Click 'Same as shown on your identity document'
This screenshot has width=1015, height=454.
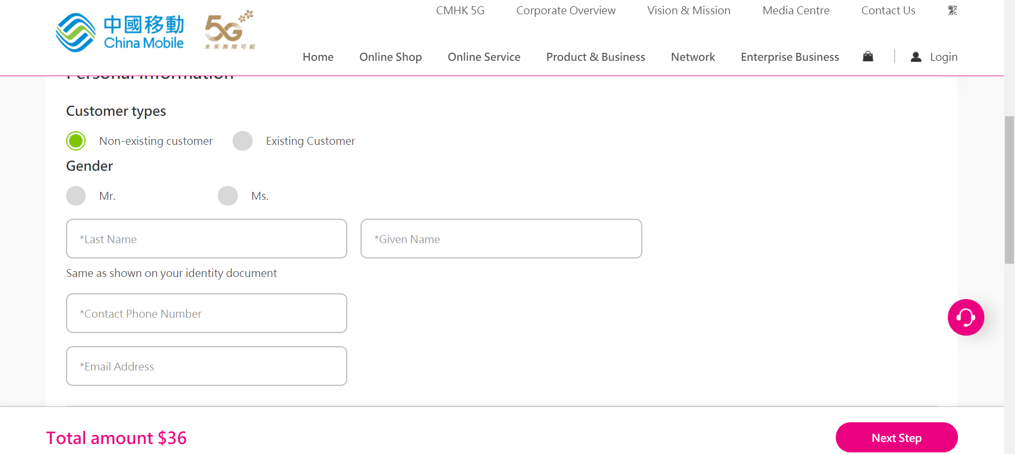[171, 273]
